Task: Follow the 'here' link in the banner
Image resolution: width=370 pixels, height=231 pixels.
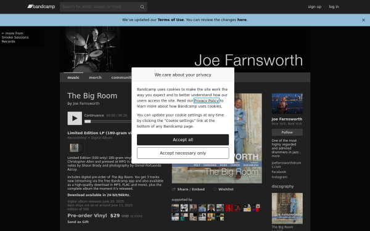Action: (242, 20)
